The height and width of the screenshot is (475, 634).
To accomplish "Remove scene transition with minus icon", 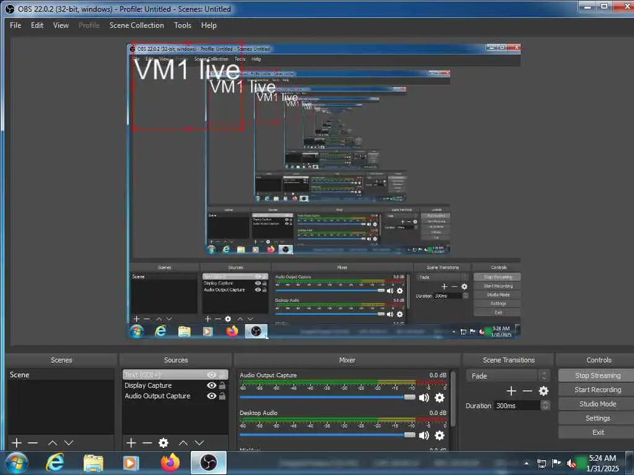I will tap(528, 391).
